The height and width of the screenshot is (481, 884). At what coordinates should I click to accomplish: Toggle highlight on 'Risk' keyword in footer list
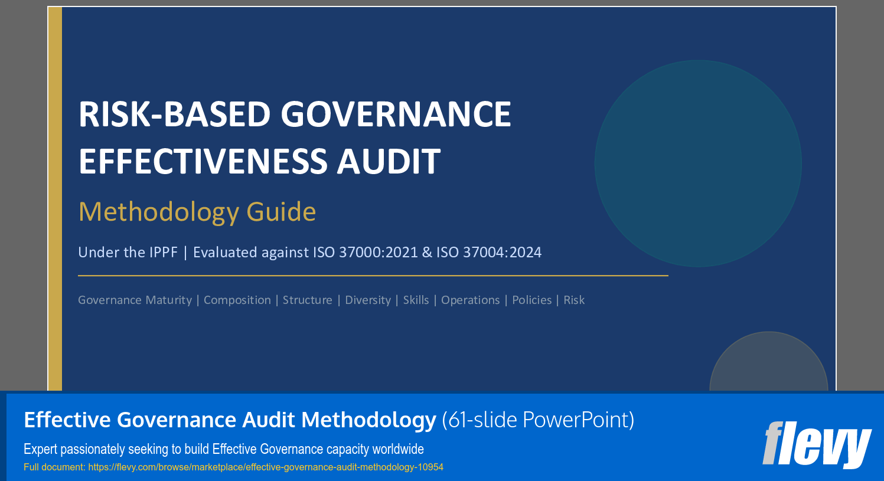click(575, 300)
